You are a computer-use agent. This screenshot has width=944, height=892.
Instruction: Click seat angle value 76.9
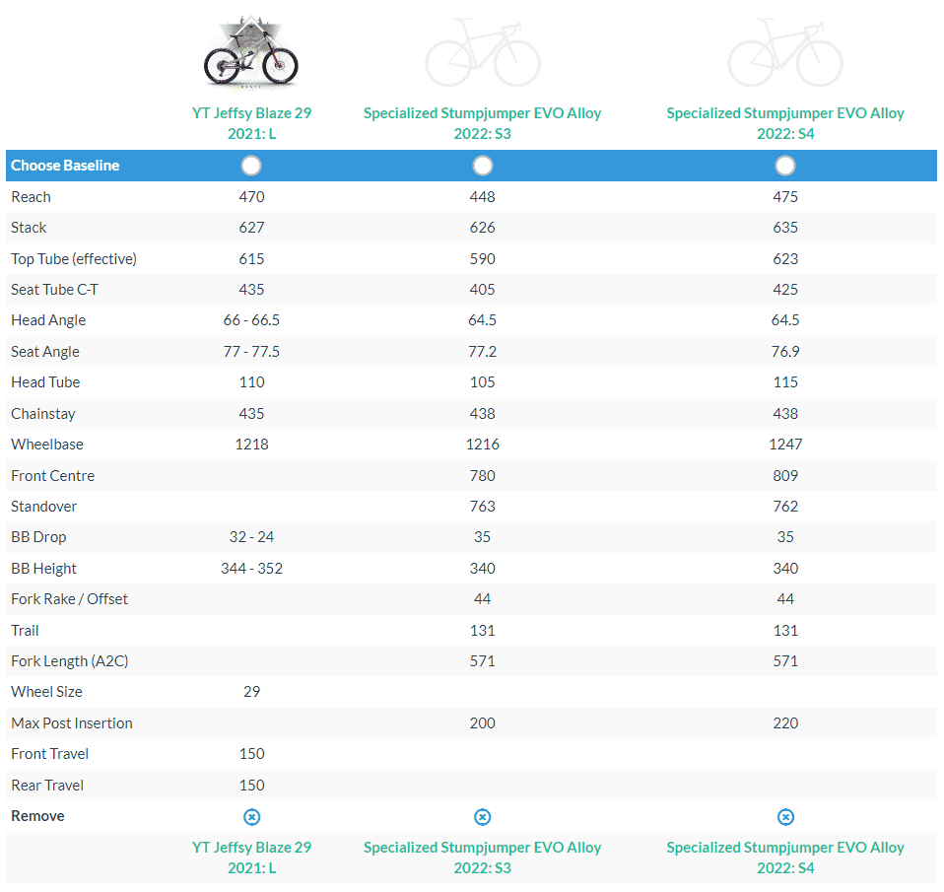[785, 352]
